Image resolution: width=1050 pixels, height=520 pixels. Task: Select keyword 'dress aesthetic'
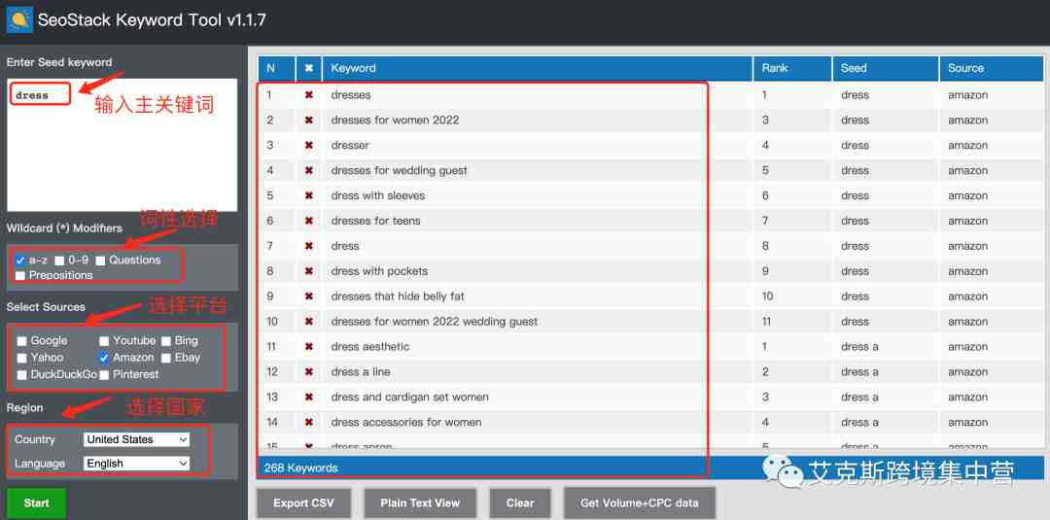[369, 347]
